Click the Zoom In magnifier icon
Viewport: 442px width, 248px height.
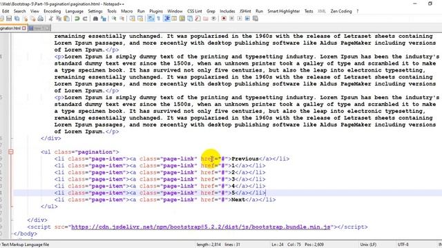(114, 19)
